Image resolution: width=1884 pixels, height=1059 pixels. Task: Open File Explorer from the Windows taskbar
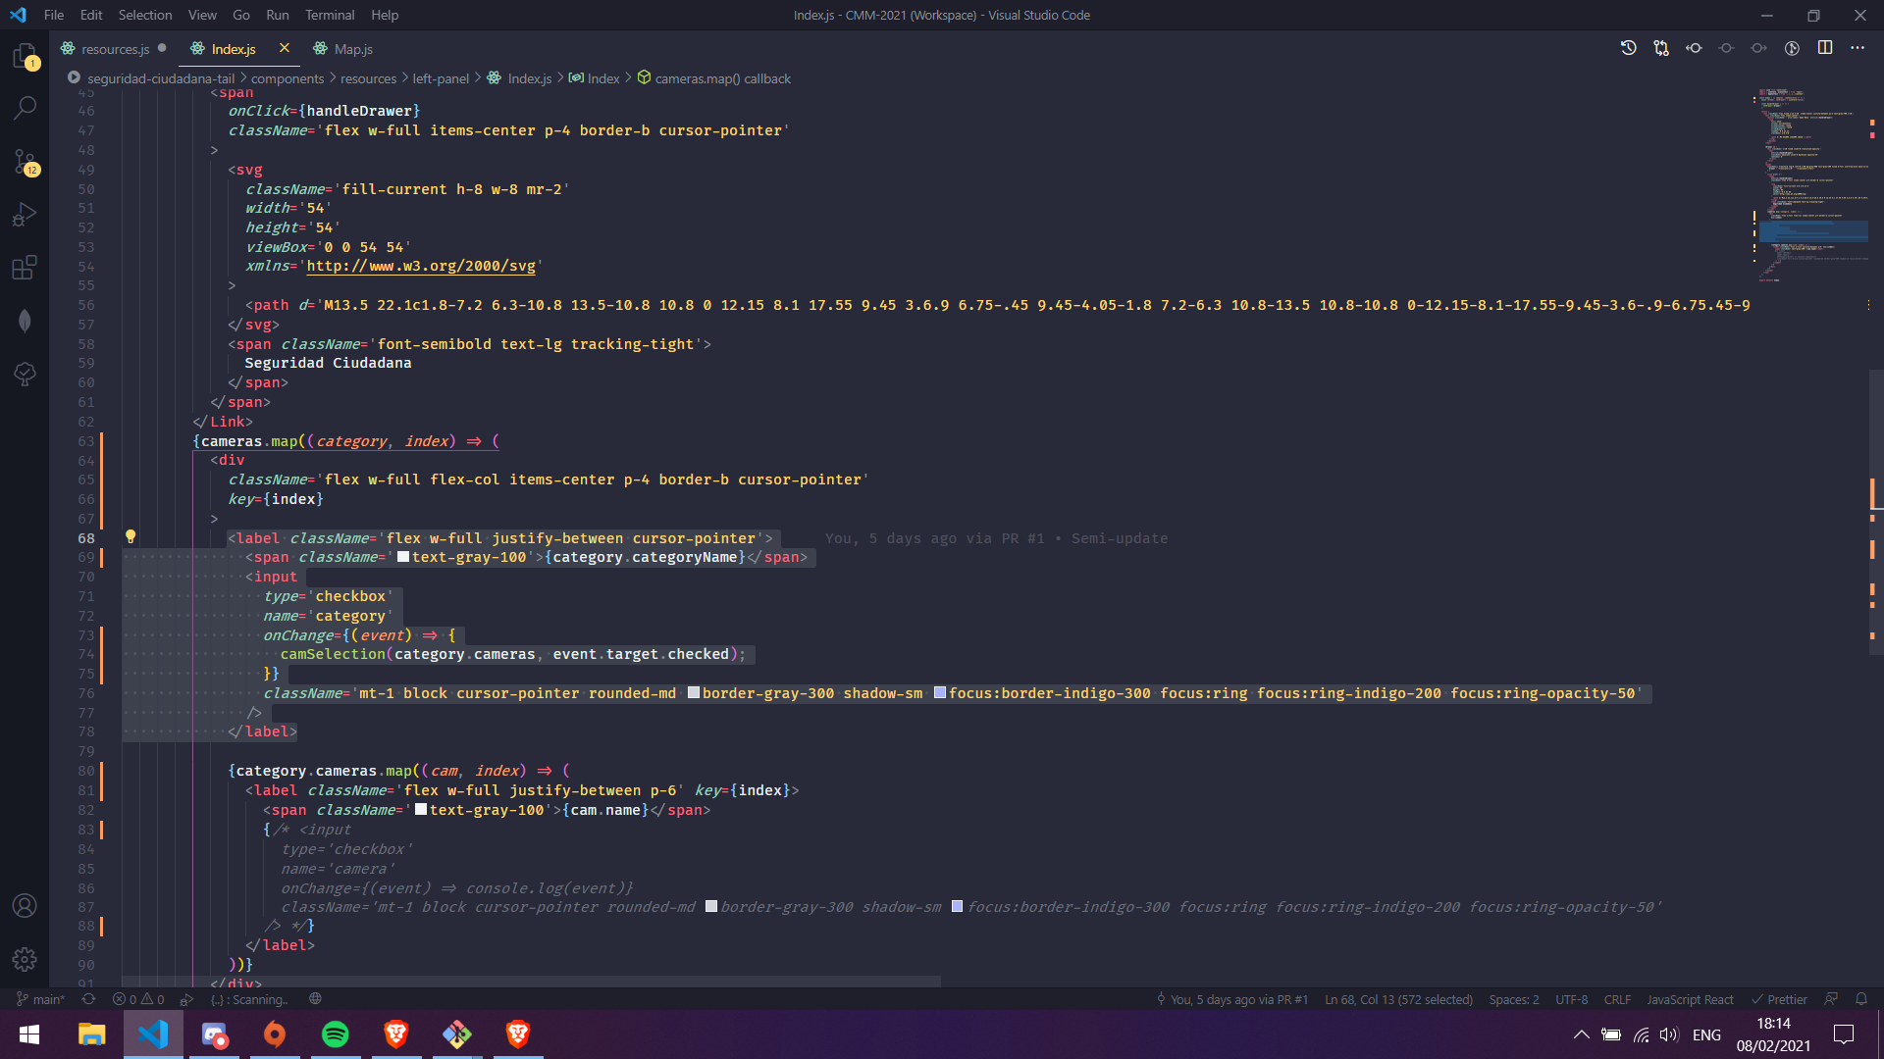[91, 1034]
